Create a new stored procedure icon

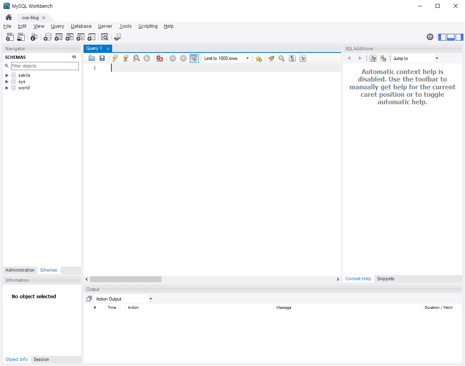pos(80,37)
